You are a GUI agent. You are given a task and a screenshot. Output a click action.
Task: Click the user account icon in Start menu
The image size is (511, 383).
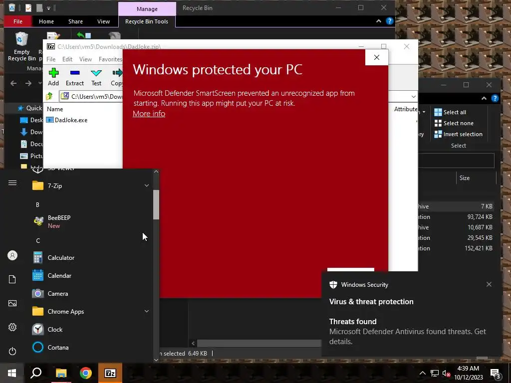pos(12,255)
